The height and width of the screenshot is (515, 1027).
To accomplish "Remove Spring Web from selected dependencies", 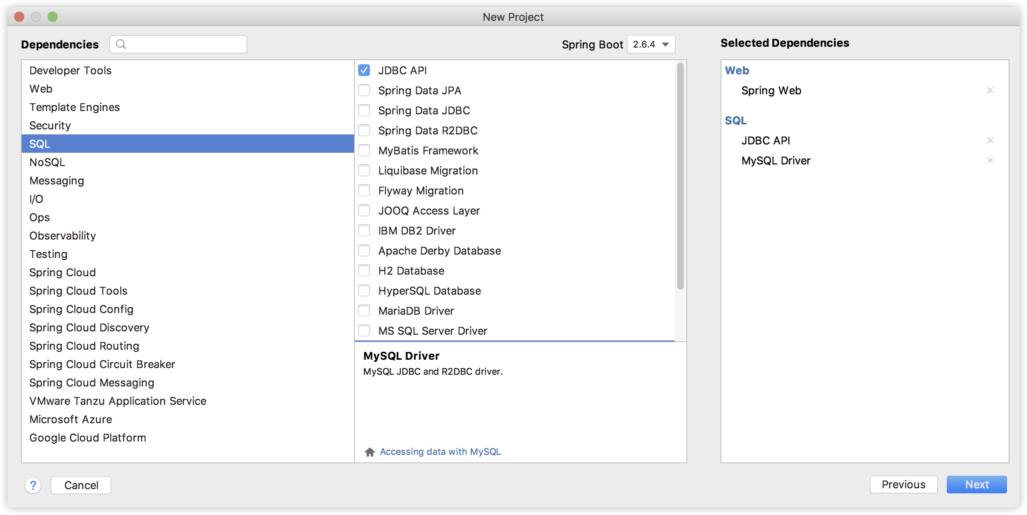I will pos(990,90).
